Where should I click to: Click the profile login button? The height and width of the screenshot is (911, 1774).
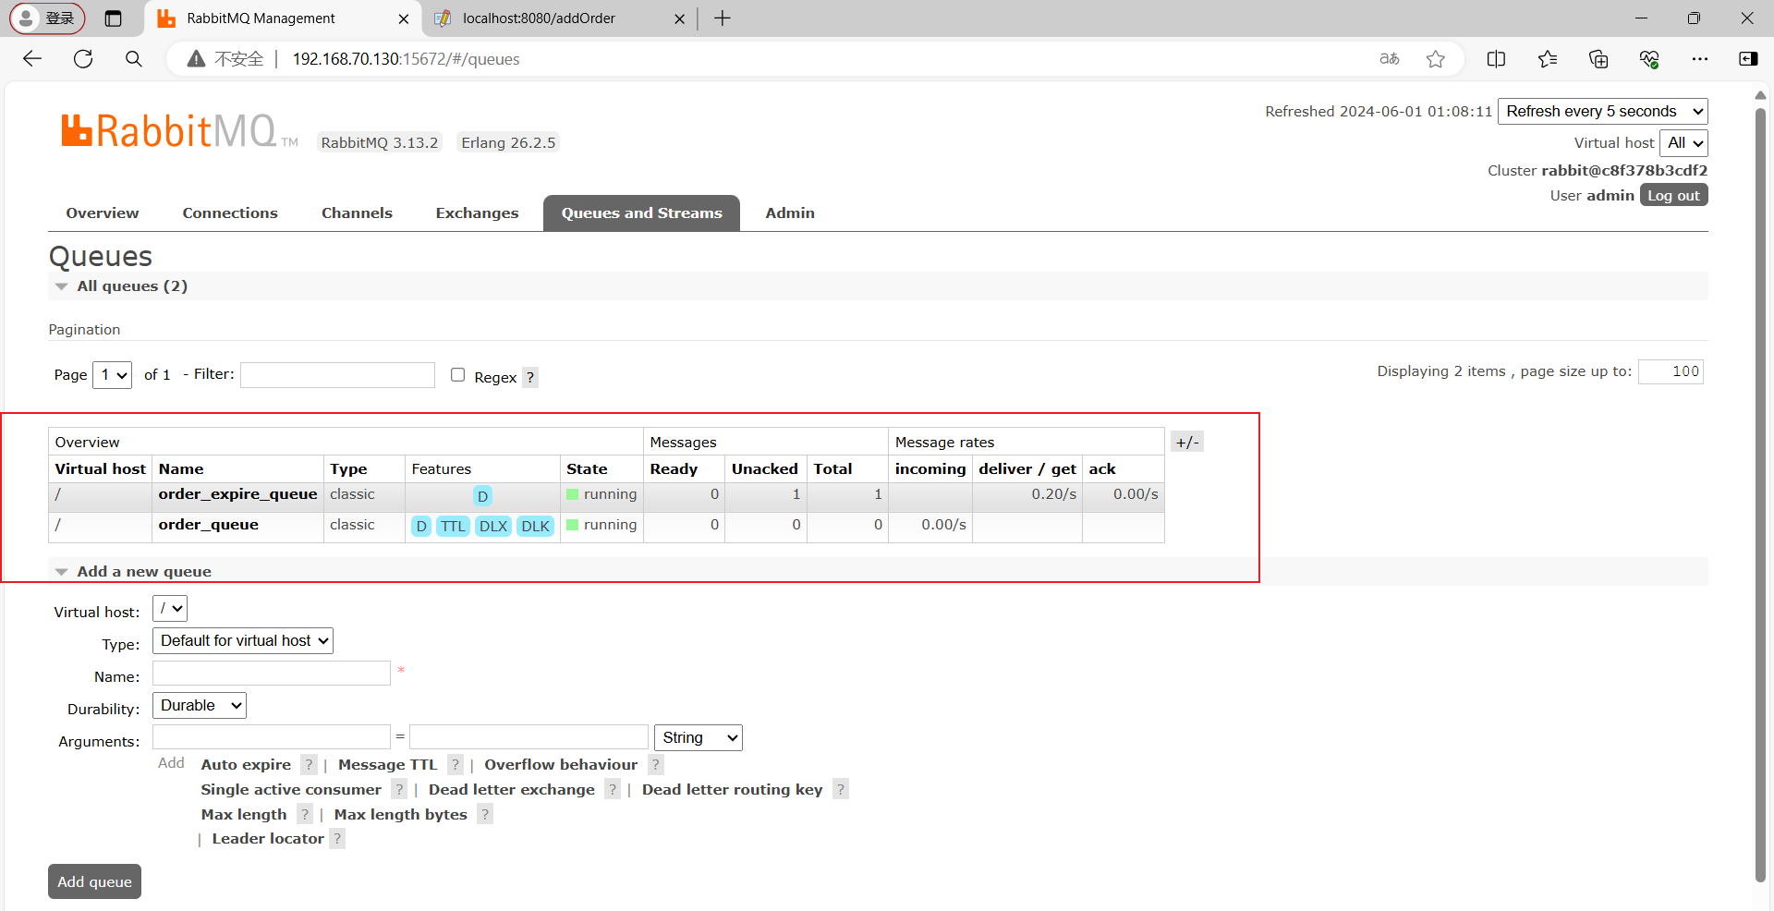point(47,18)
